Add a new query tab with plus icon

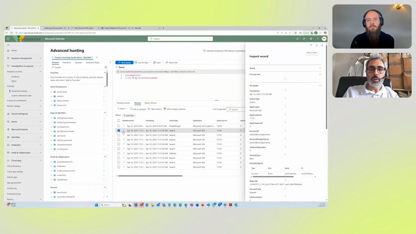tap(97, 57)
